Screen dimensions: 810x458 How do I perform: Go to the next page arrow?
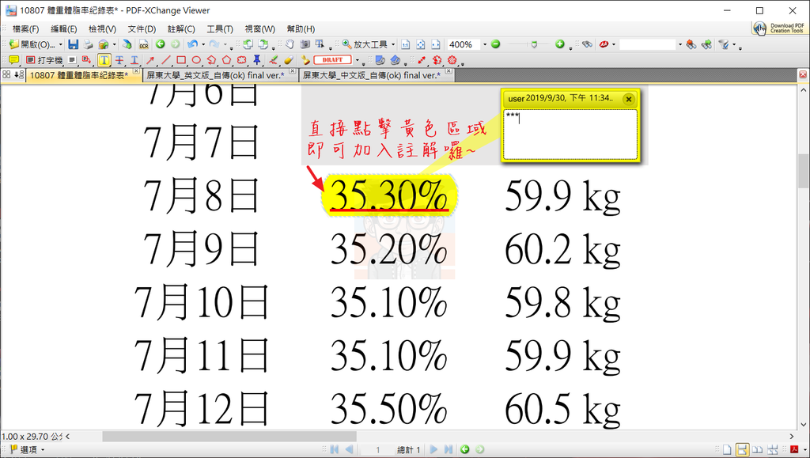pyautogui.click(x=433, y=450)
